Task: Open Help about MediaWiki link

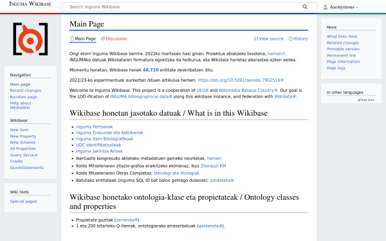Action: (21, 105)
